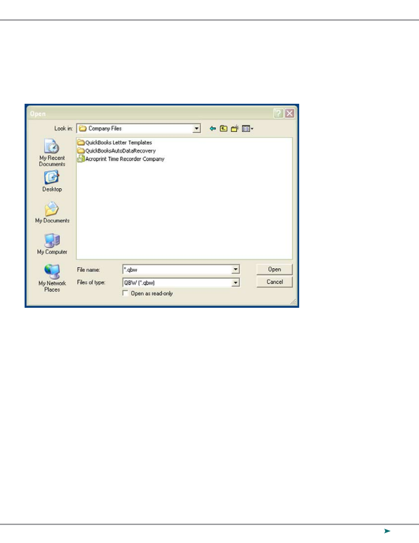
Task: Click the Help question mark button
Action: point(278,113)
